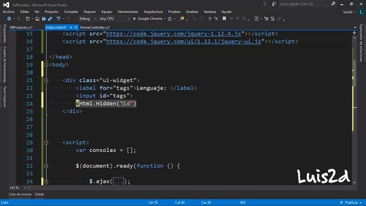Screen dimensions: 366x206
Task: Click the Find in Files icon
Action: click(182, 19)
